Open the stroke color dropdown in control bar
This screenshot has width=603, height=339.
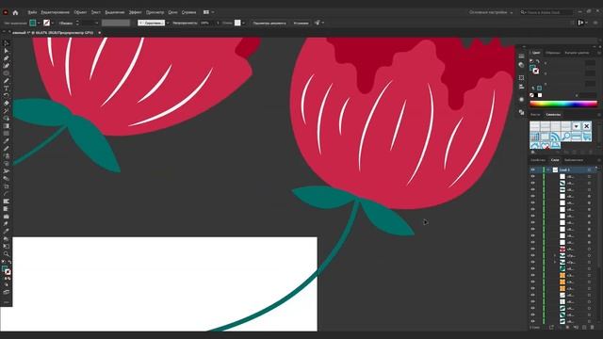[53, 23]
